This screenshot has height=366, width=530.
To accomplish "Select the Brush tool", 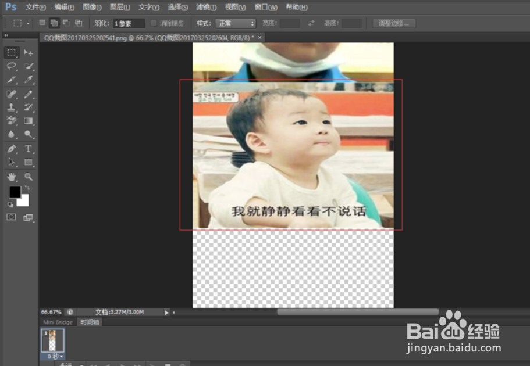I will click(29, 94).
